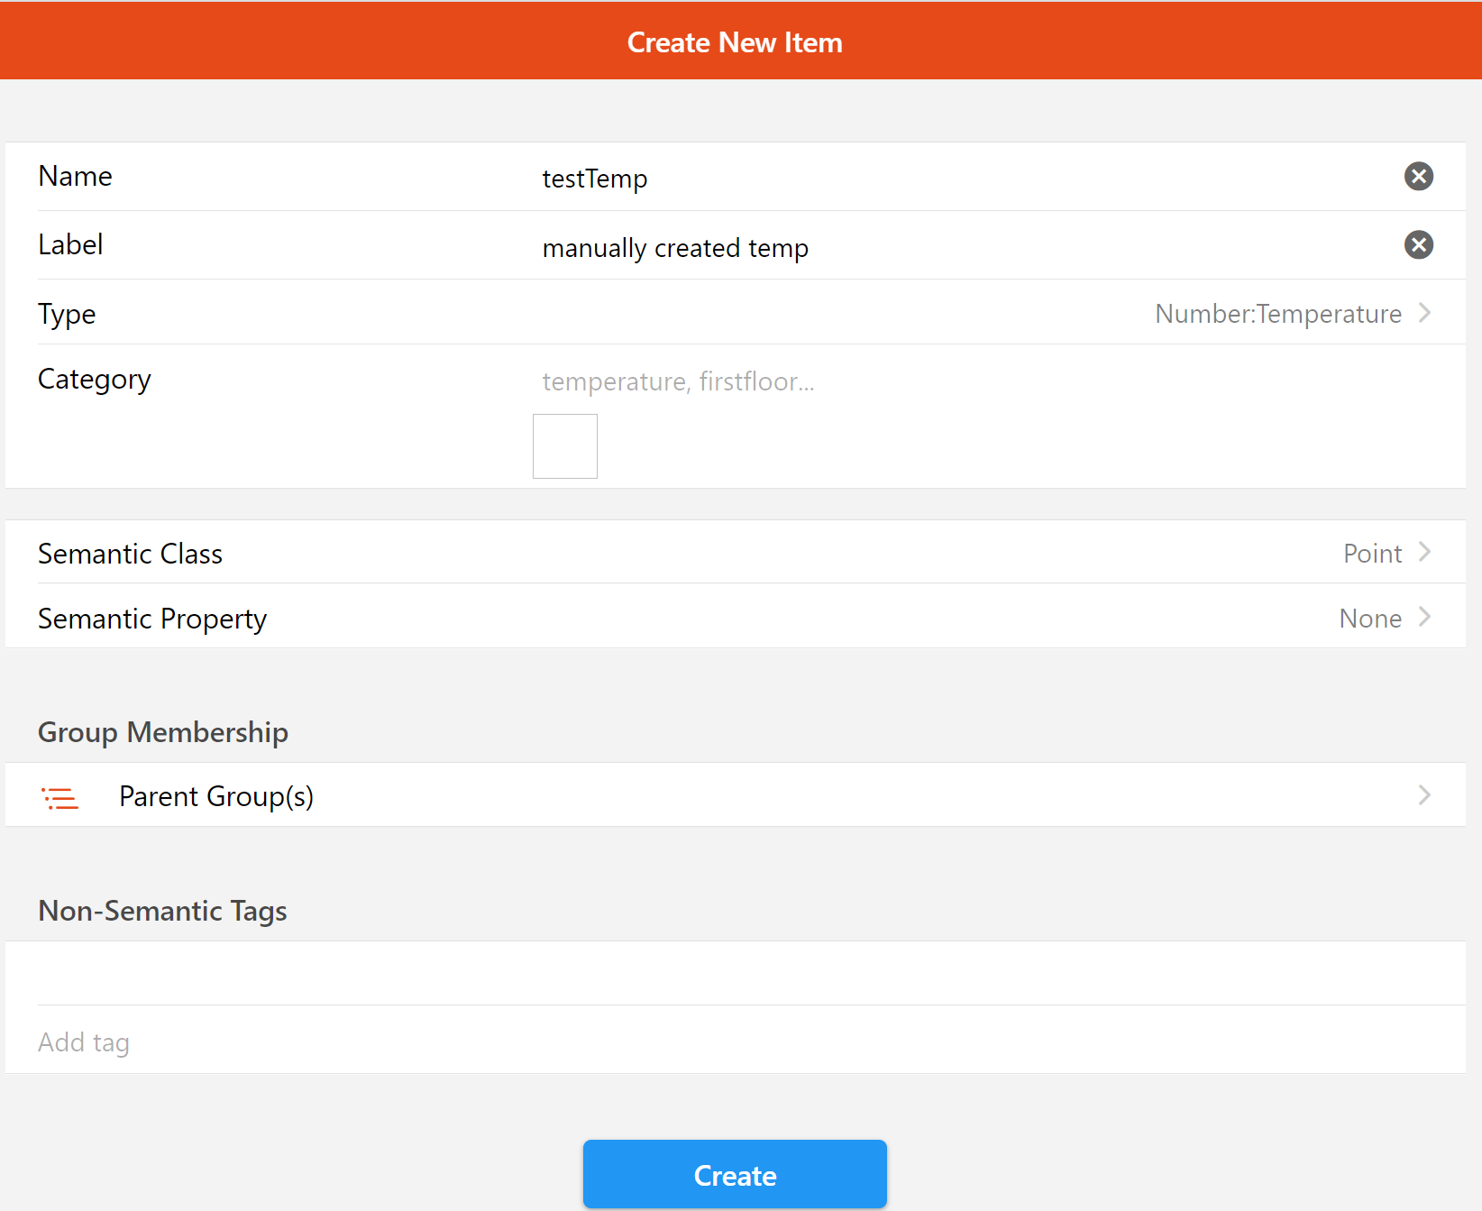Click inside the Category input field
This screenshot has width=1482, height=1211.
coord(679,381)
